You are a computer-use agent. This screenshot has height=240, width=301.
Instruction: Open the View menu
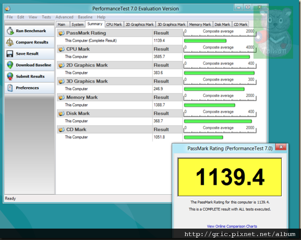pos(33,17)
